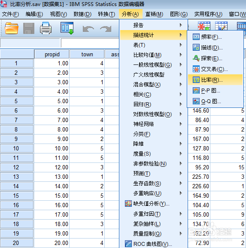Screen dimensions: 246x248
Task: Click the propid cell showing 12.00
Action: coord(52,167)
